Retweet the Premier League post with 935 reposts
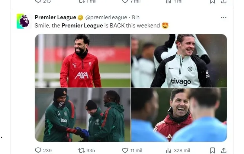 point(81,150)
